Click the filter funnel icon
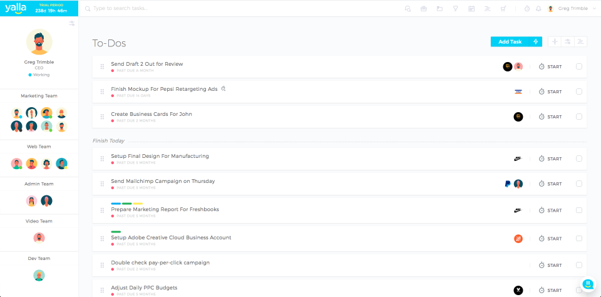The height and width of the screenshot is (297, 601). coord(455,9)
